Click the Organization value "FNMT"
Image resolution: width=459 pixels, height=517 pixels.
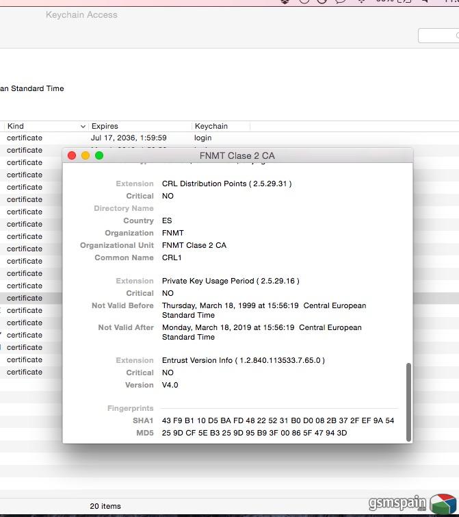click(173, 233)
